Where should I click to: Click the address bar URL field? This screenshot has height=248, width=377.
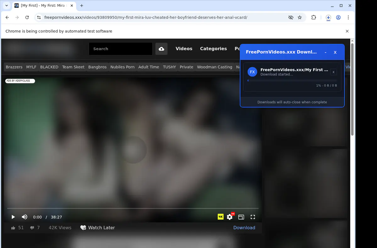click(x=163, y=18)
